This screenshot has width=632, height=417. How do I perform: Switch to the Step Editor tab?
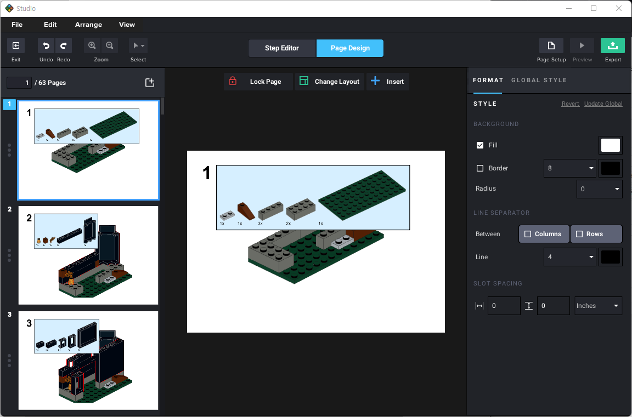[282, 48]
